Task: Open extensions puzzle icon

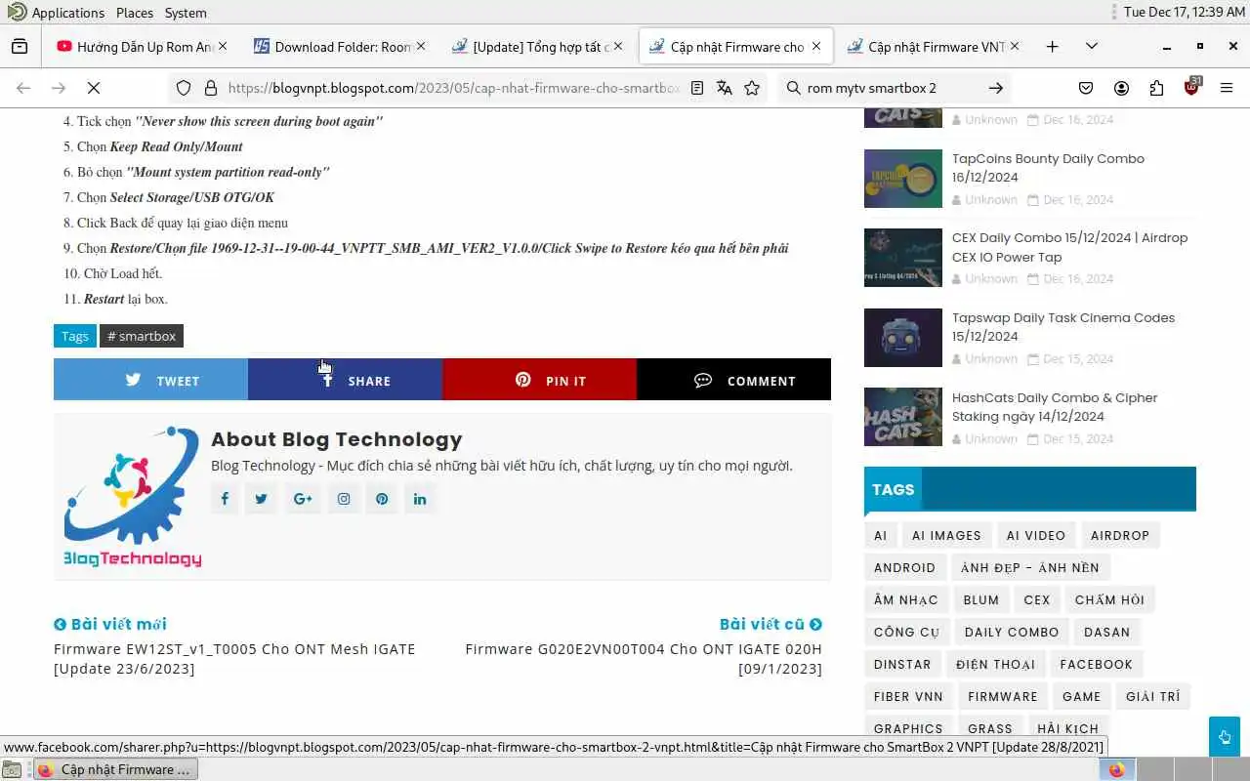Action: coord(1156,88)
